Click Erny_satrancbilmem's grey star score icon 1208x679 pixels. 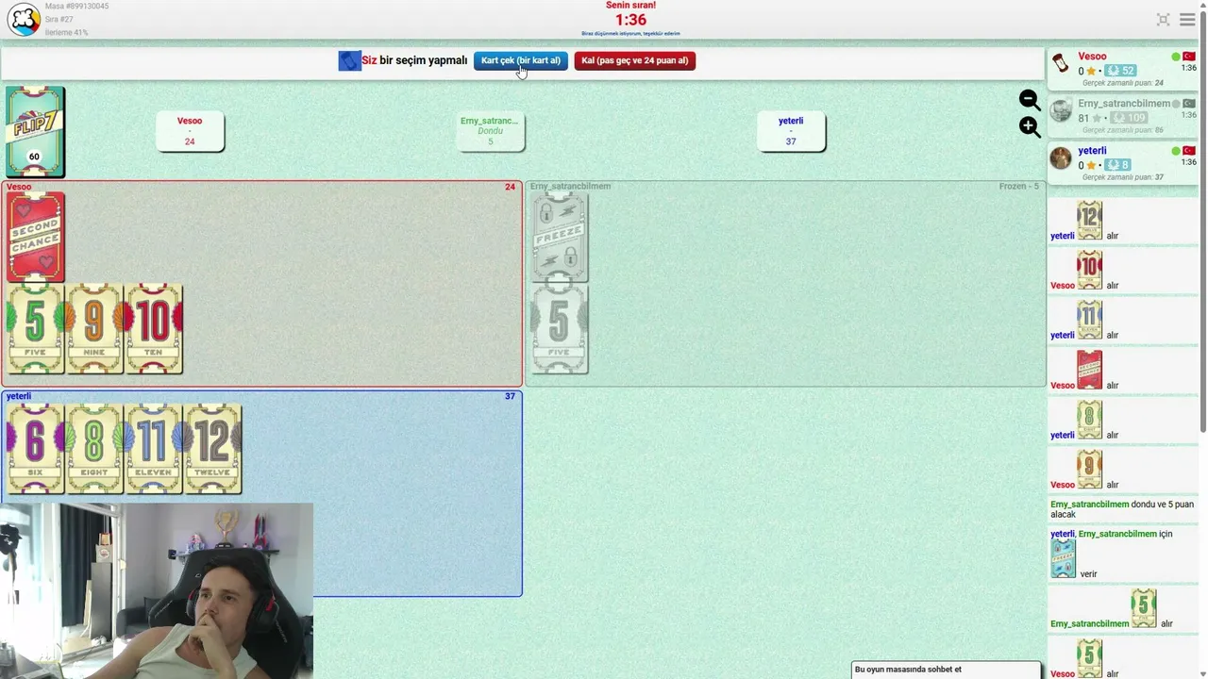pos(1097,118)
